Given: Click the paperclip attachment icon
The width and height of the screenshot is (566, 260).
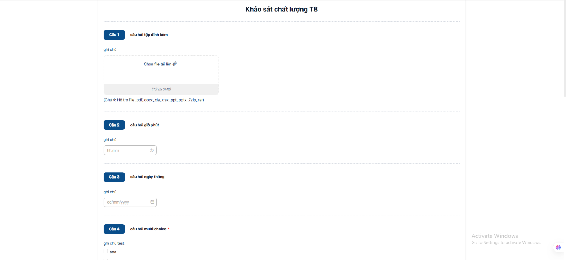Looking at the screenshot, I should (174, 64).
